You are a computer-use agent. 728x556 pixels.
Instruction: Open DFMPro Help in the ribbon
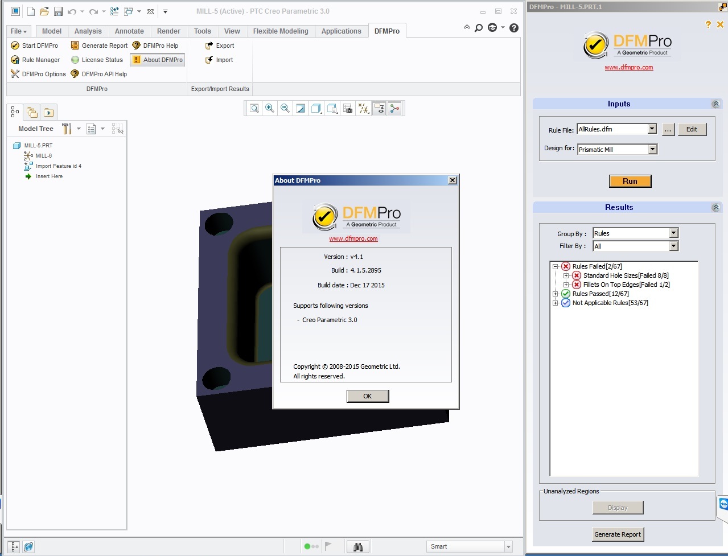pyautogui.click(x=155, y=46)
